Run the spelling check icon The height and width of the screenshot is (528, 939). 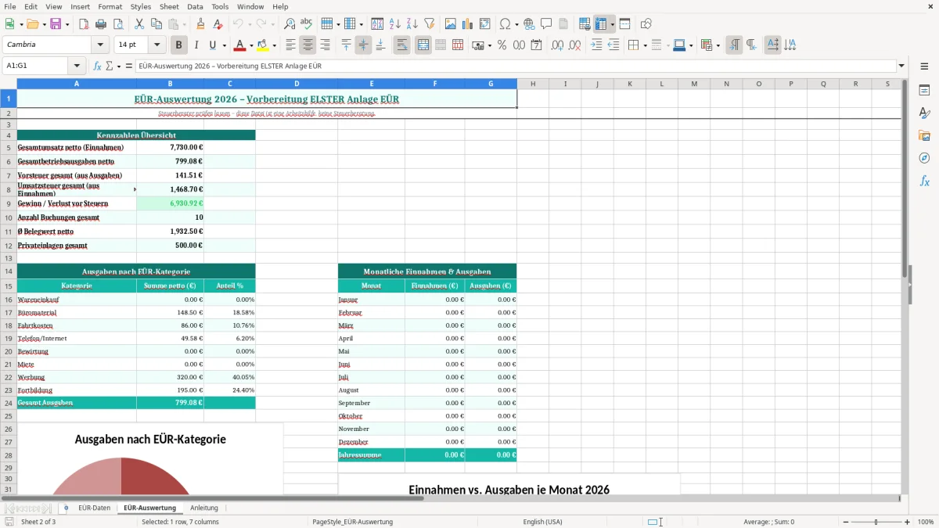tap(307, 24)
